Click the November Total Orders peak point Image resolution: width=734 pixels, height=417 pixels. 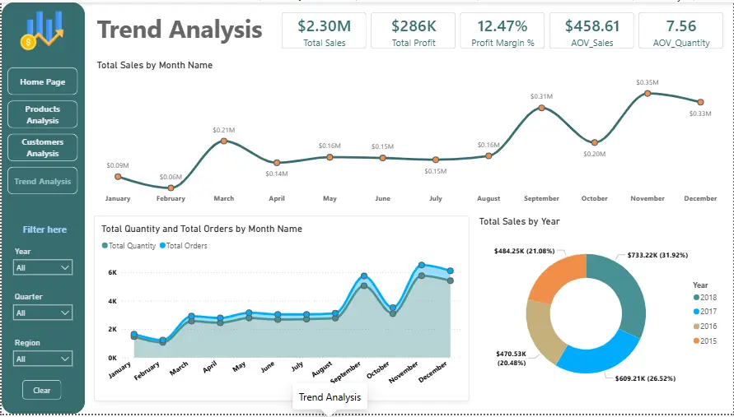[421, 265]
